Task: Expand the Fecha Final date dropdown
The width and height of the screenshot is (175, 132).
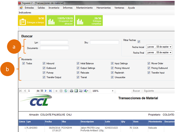Action: [170, 53]
